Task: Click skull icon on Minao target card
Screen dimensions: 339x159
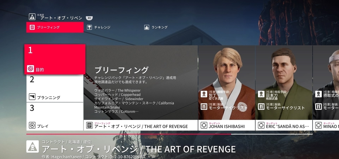Action: pyautogui.click(x=318, y=94)
